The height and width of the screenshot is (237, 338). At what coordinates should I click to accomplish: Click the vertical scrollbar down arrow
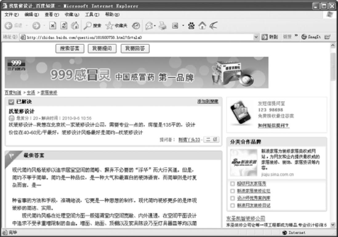click(x=333, y=225)
